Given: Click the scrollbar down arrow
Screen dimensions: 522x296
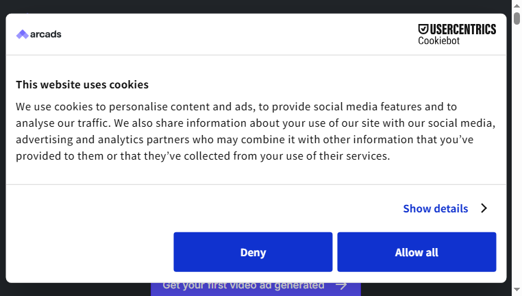Looking at the screenshot, I should (x=517, y=290).
